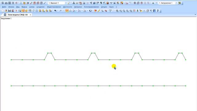197x111 pixels.
Task: Click the magnifier icon next to pencil
Action: pyautogui.click(x=102, y=11)
